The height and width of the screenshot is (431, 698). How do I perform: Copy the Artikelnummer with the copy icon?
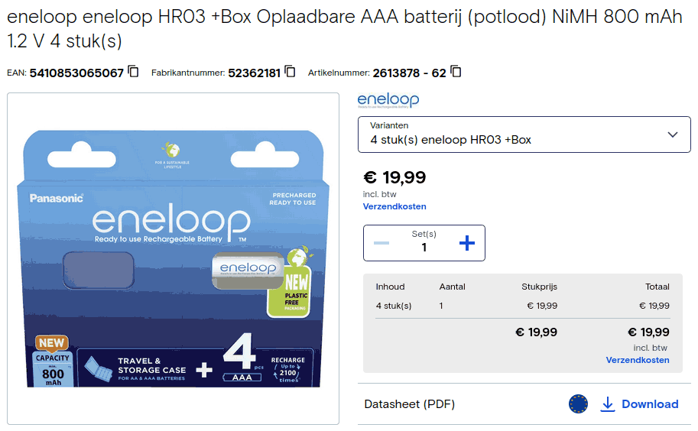tap(456, 73)
